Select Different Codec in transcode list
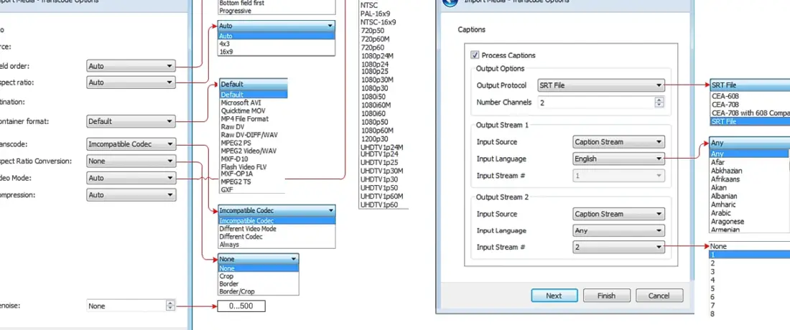This screenshot has width=790, height=330. (241, 237)
